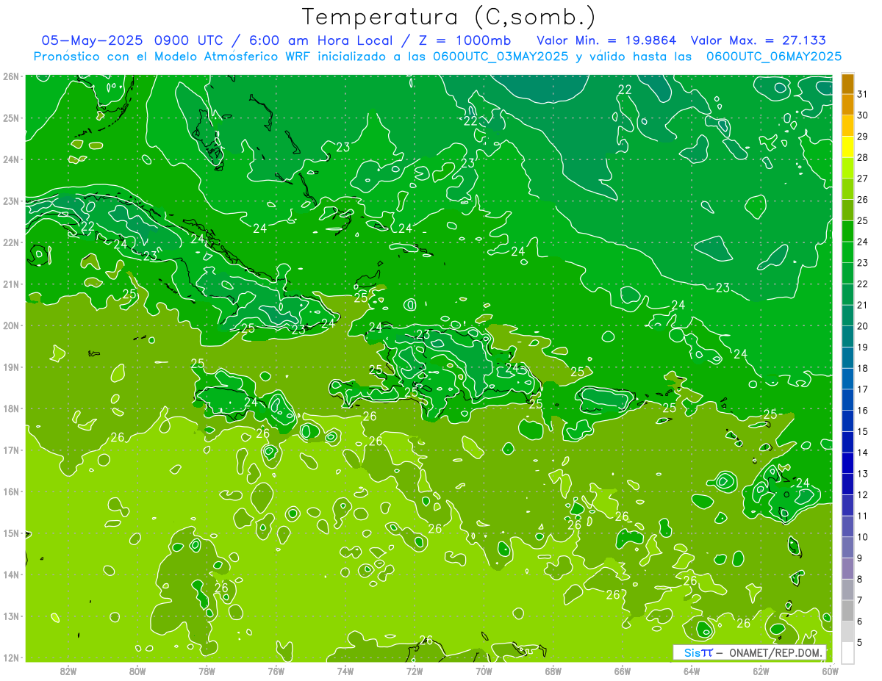
Task: Click the ONAMET/REP.DOM. credit label
Action: tap(776, 652)
